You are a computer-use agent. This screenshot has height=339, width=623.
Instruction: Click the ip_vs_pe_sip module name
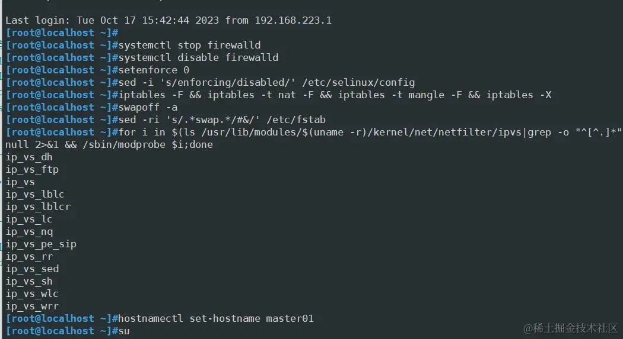(x=41, y=244)
